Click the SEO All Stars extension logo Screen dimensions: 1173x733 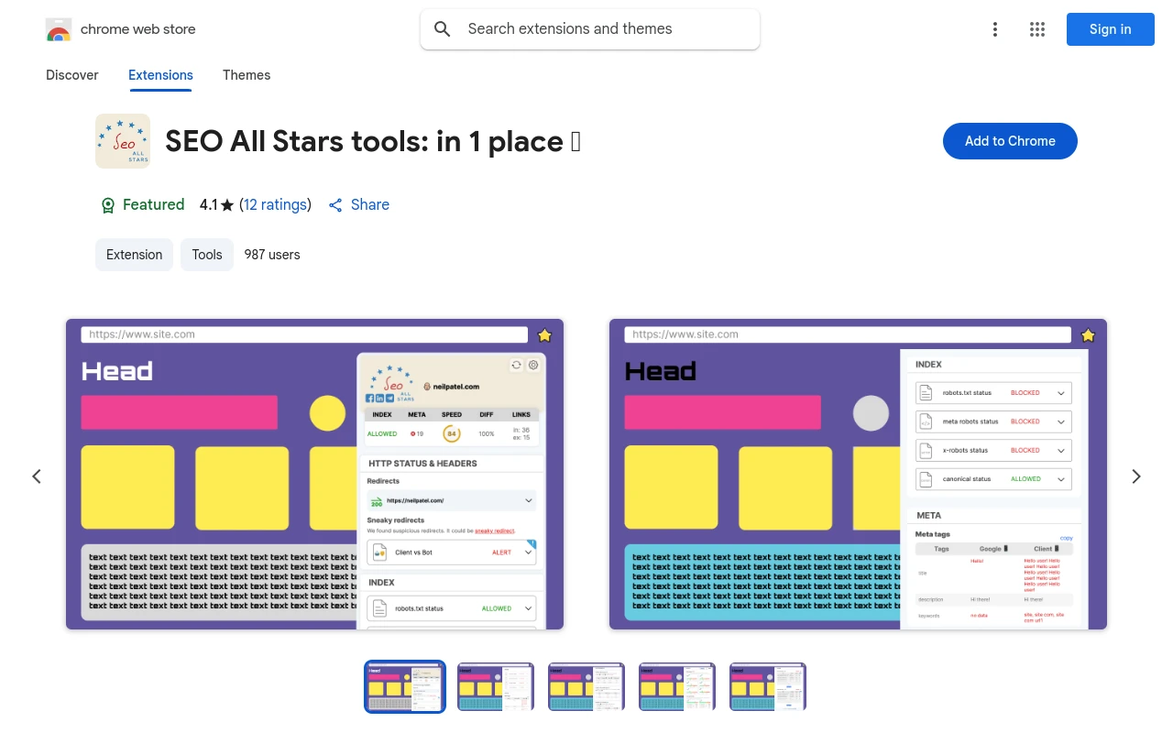point(122,140)
